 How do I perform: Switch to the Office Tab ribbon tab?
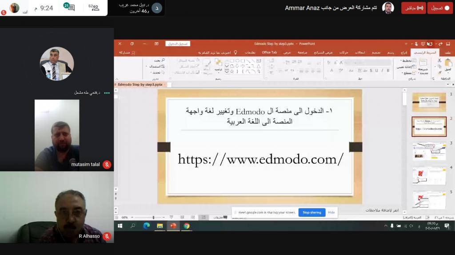click(x=269, y=52)
